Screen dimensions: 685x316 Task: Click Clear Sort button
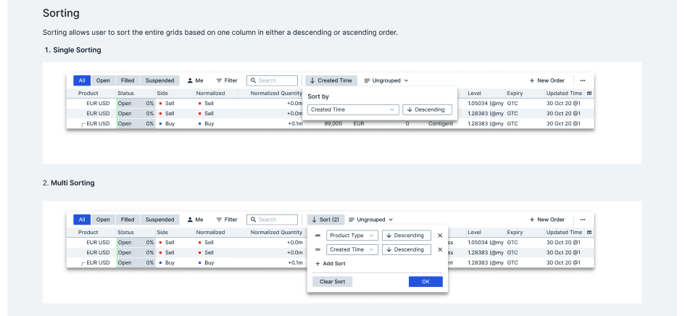[x=333, y=281]
